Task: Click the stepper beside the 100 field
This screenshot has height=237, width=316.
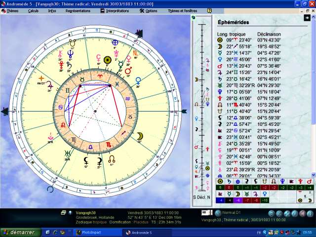Action: pos(211,212)
